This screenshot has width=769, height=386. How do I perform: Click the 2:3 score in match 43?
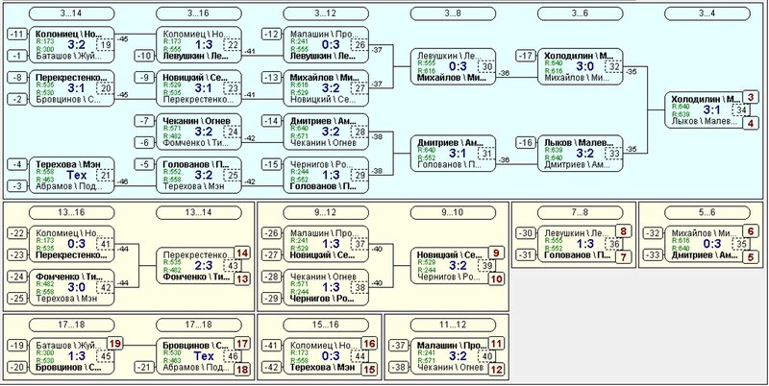point(204,266)
